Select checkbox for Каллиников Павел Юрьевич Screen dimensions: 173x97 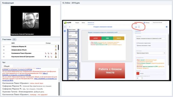4,53
